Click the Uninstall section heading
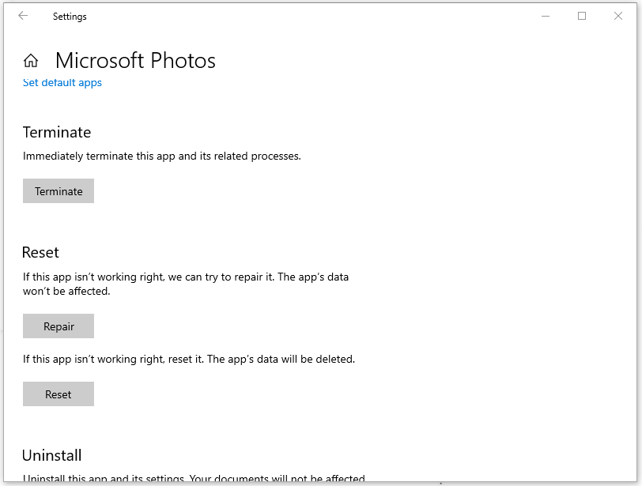The width and height of the screenshot is (642, 486). tap(52, 455)
